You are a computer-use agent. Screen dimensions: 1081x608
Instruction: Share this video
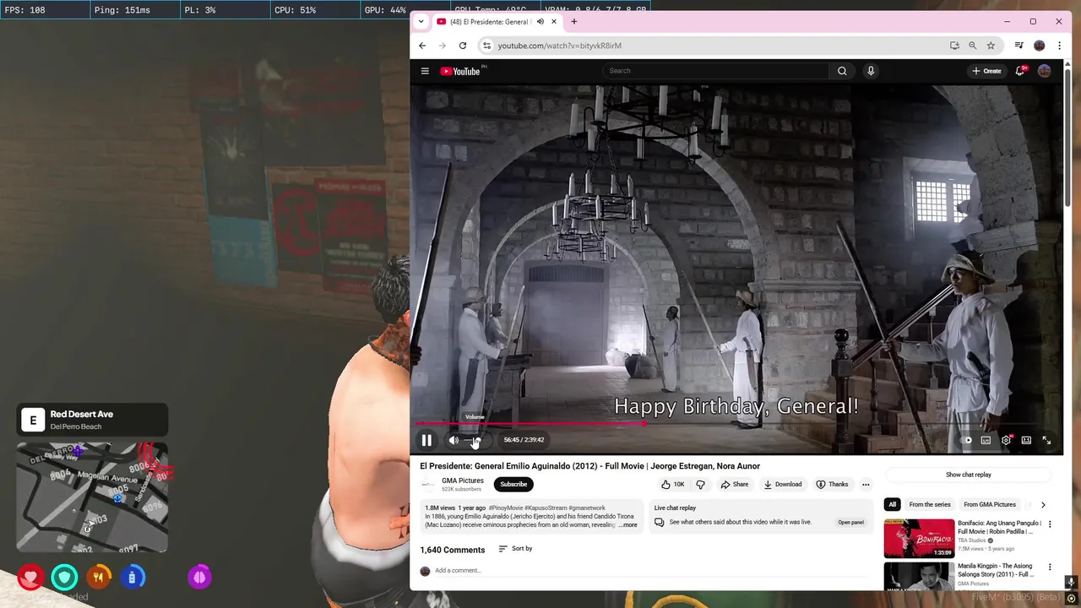tap(734, 484)
